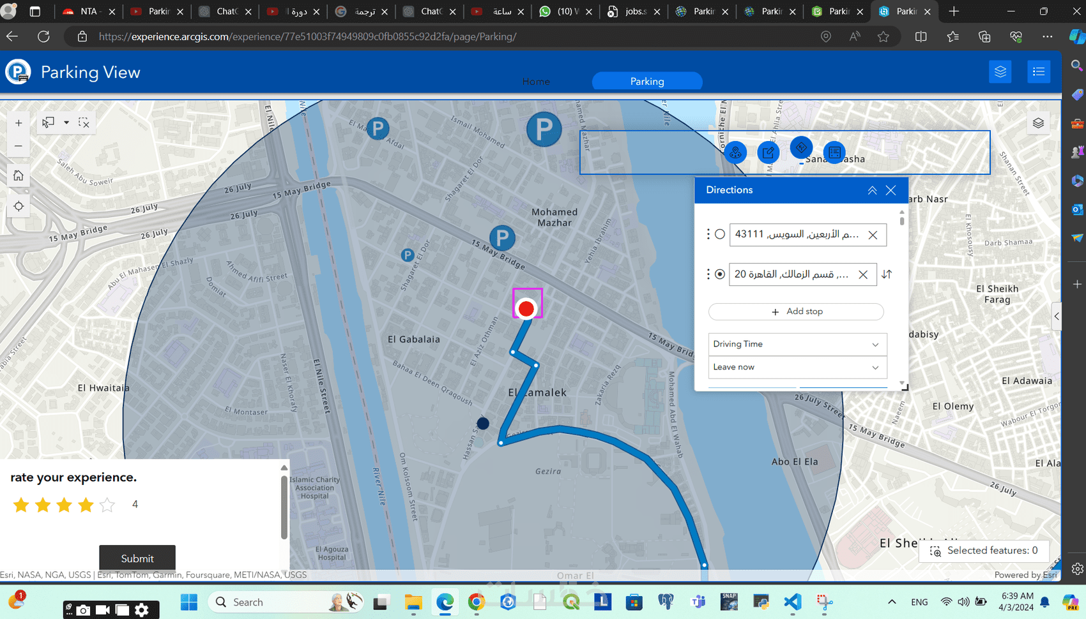Click the Selected features count button
The height and width of the screenshot is (619, 1086).
984,550
